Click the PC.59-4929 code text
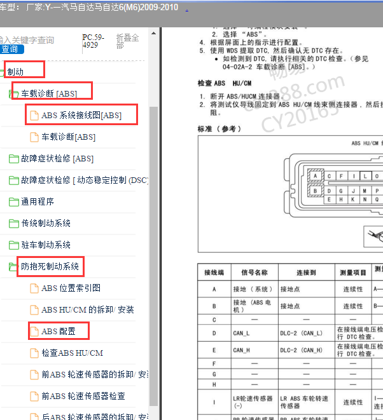 [93, 41]
